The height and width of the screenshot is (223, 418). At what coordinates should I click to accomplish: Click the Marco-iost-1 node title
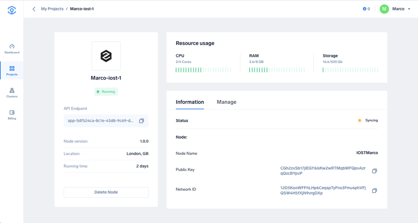[106, 78]
